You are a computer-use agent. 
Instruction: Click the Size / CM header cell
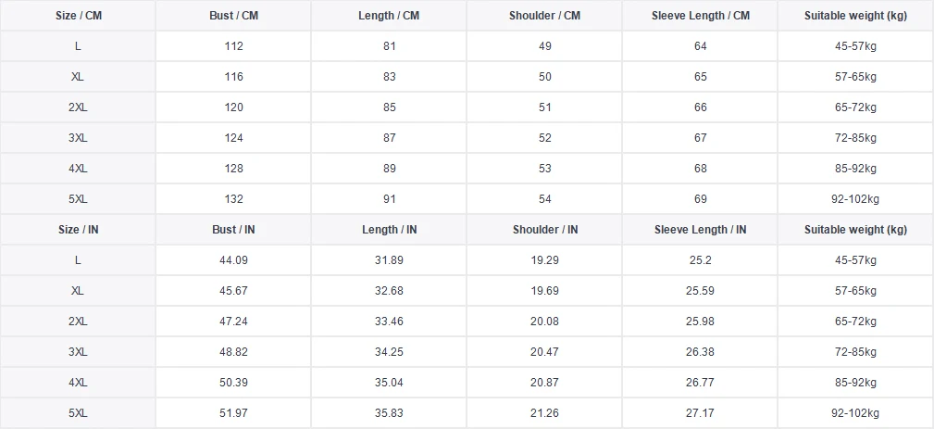(78, 16)
